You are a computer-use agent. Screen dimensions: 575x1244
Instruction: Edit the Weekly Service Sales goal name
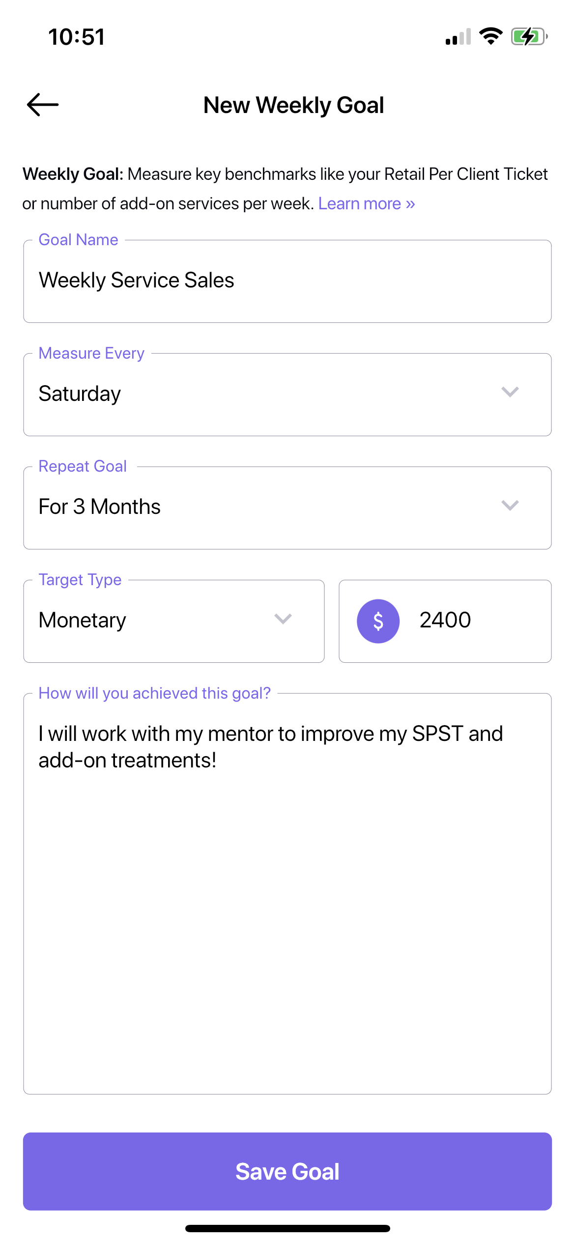287,281
